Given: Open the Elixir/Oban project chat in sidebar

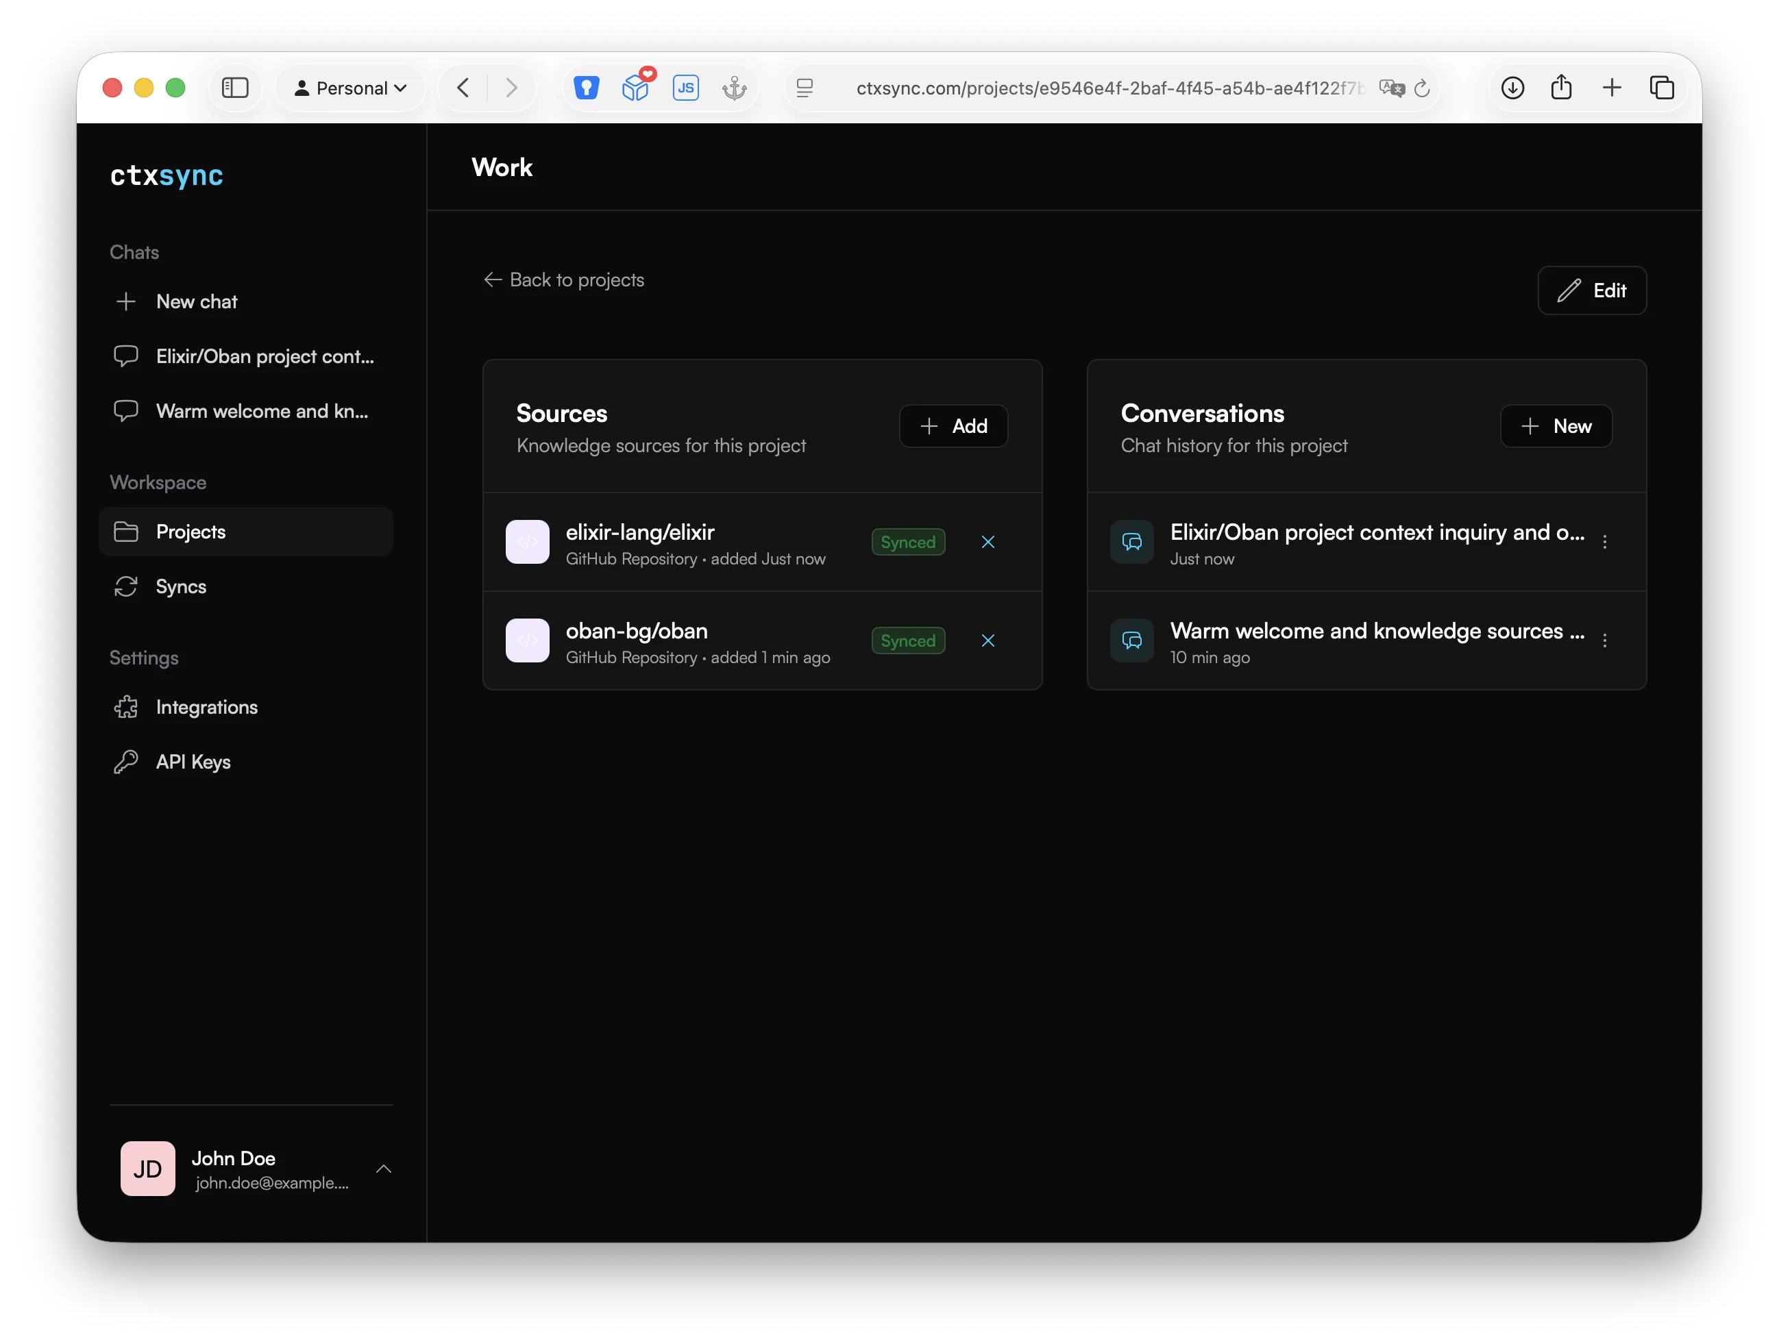Looking at the screenshot, I should tap(264, 357).
